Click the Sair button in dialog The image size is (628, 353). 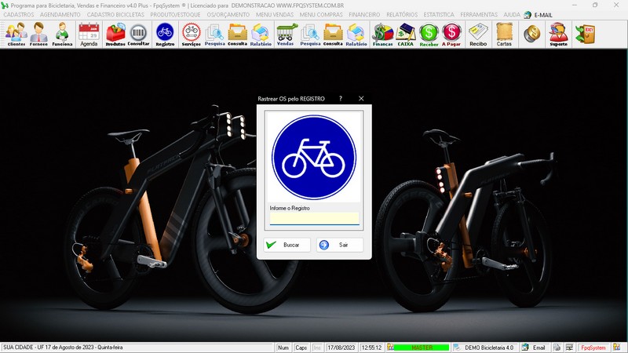pyautogui.click(x=340, y=245)
